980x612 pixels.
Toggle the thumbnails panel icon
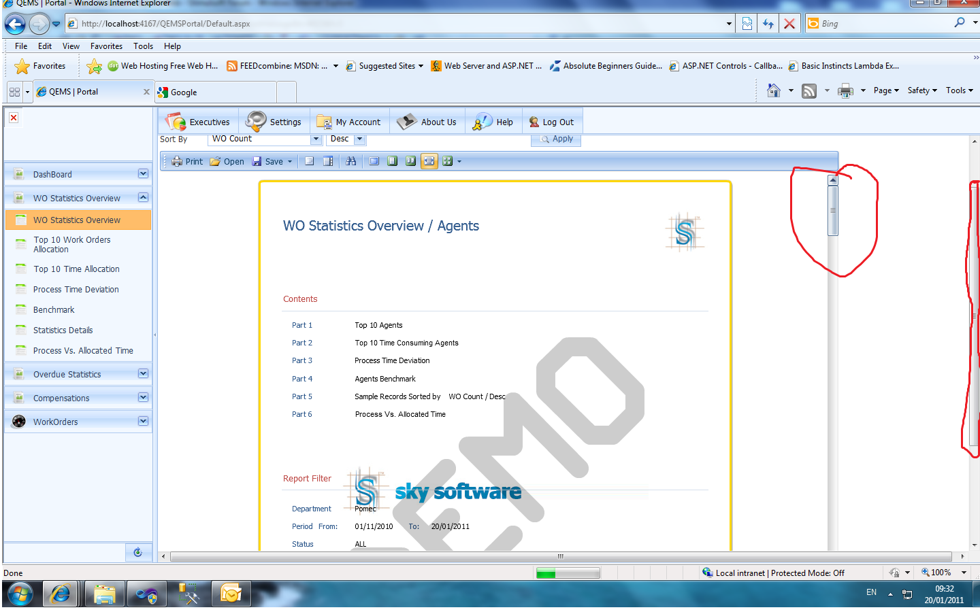[328, 161]
